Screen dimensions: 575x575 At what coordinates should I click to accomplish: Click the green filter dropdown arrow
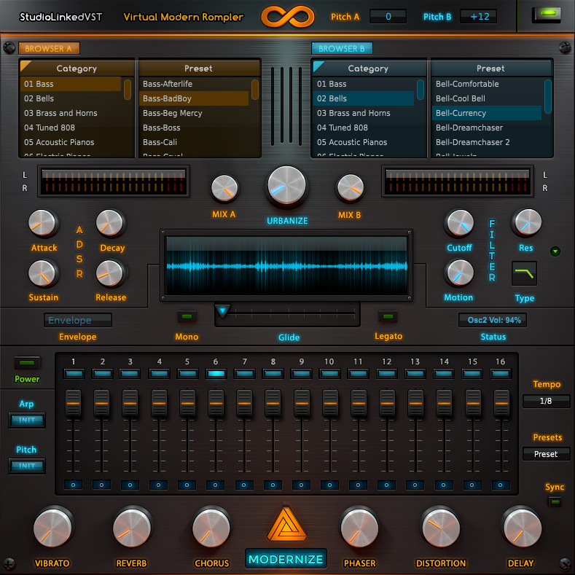click(555, 251)
